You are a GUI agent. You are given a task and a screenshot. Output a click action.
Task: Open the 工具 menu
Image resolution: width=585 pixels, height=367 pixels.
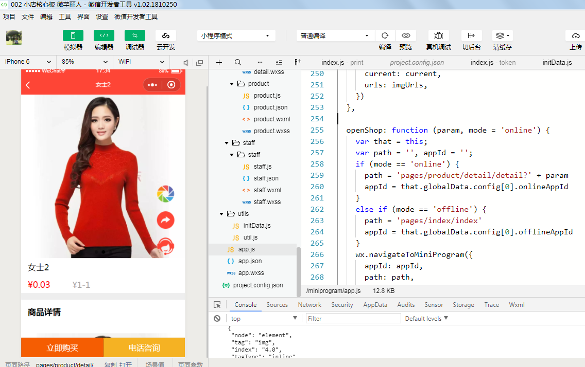(65, 16)
